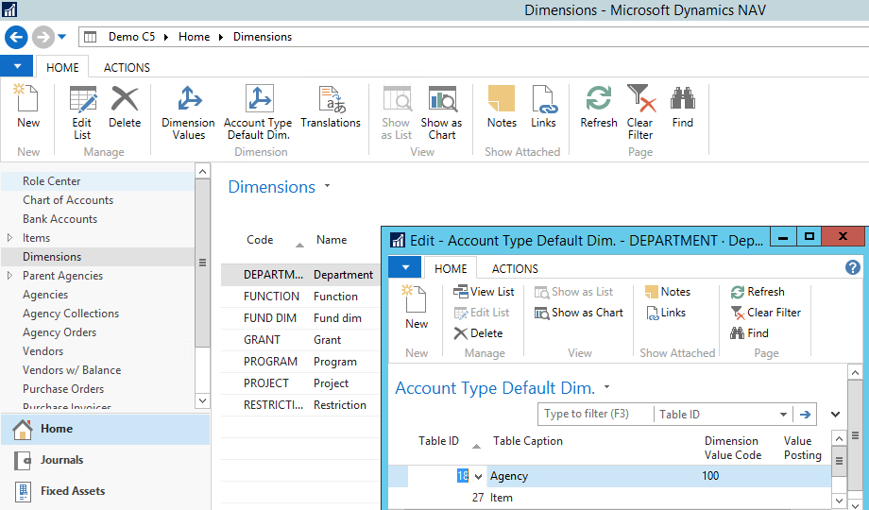The image size is (869, 510).
Task: Select Chart of Accounts in navigation pane
Action: pyautogui.click(x=68, y=200)
